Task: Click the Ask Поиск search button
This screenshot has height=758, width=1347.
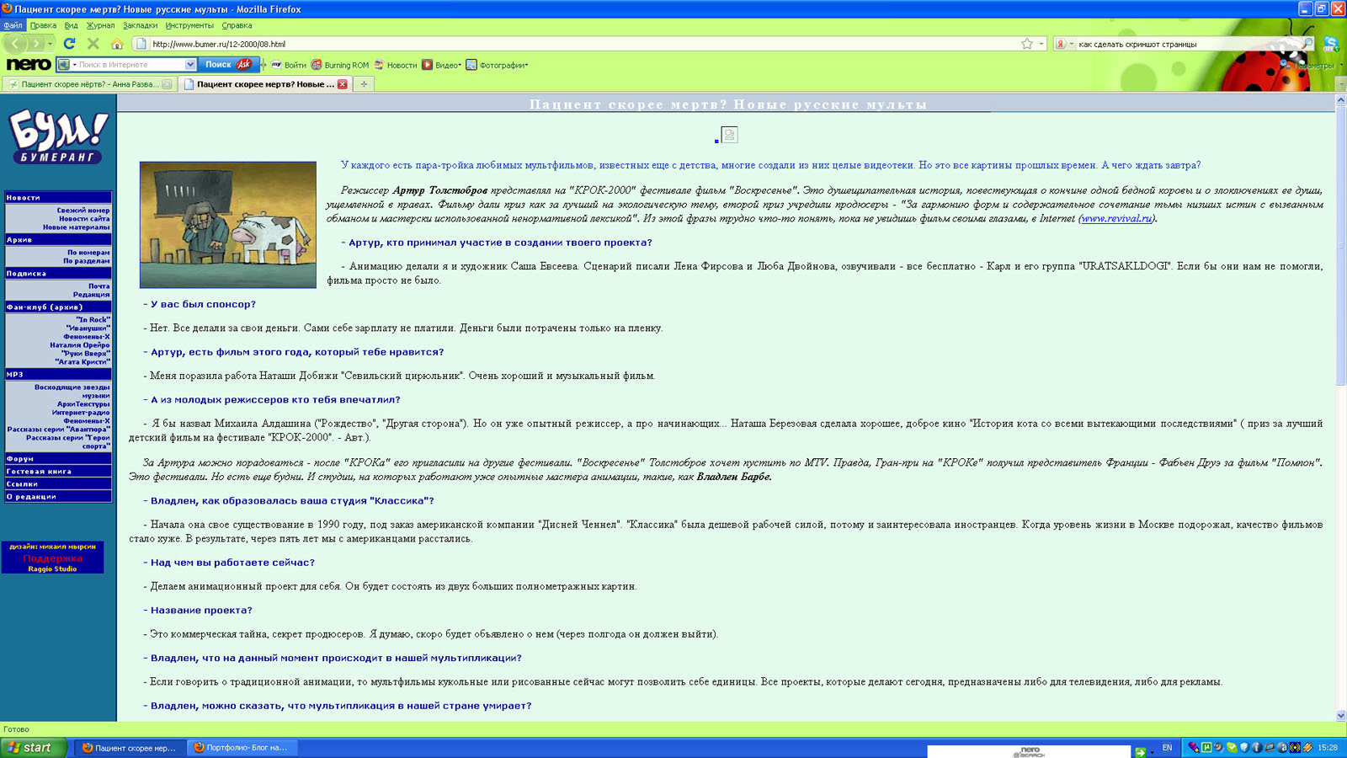Action: pyautogui.click(x=229, y=65)
